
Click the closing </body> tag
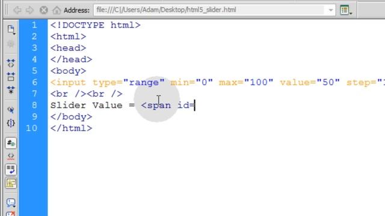[x=71, y=117]
